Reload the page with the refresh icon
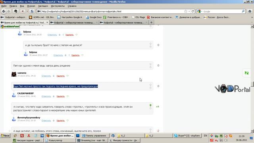This screenshot has height=143, width=254. click(193, 12)
